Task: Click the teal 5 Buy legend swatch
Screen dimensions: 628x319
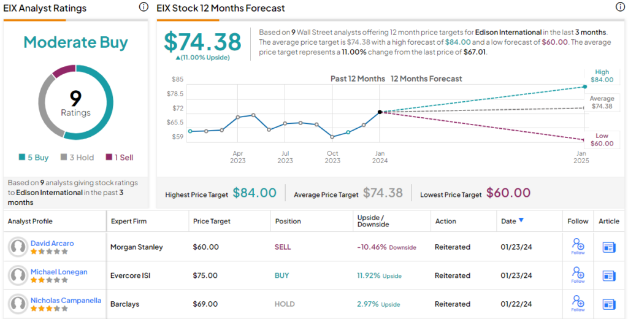Action: [x=22, y=158]
